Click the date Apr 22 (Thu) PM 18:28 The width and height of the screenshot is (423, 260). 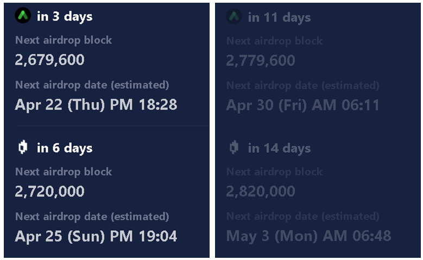coord(96,105)
